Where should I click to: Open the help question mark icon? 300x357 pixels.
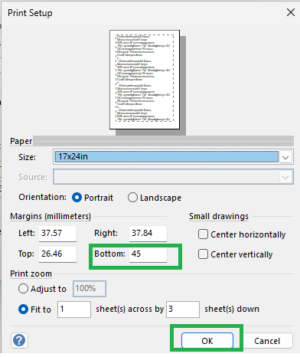pyautogui.click(x=19, y=340)
